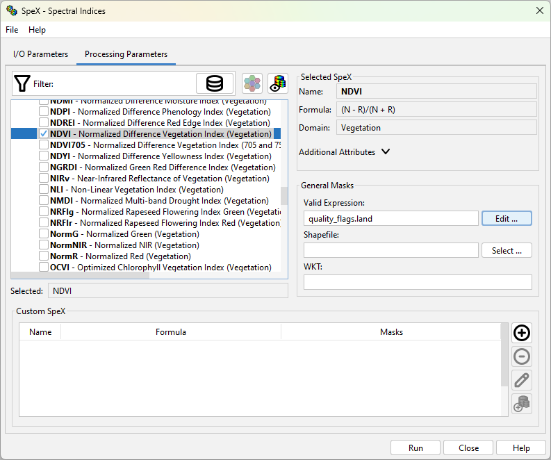Remove custom SpeX with minus icon

[x=521, y=356]
